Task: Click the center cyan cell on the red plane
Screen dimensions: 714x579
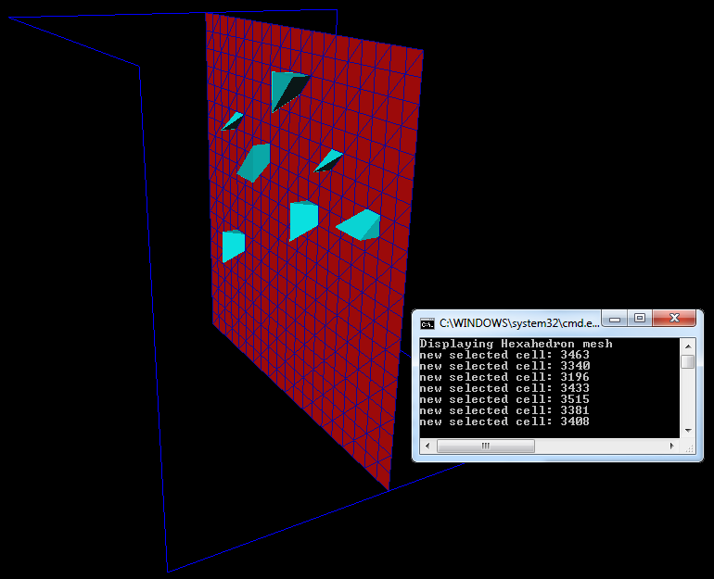Action: [302, 220]
